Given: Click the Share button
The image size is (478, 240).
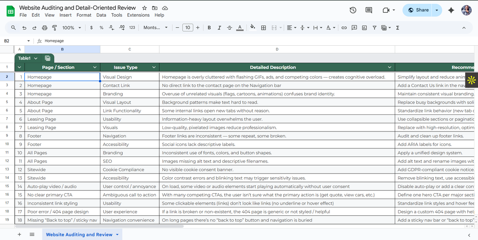Looking at the screenshot, I should (x=418, y=10).
